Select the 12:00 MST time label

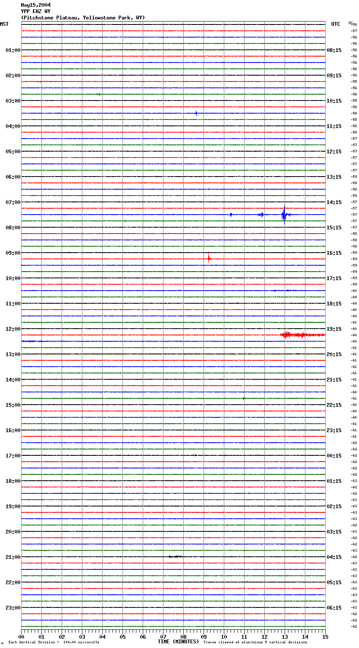coord(13,329)
